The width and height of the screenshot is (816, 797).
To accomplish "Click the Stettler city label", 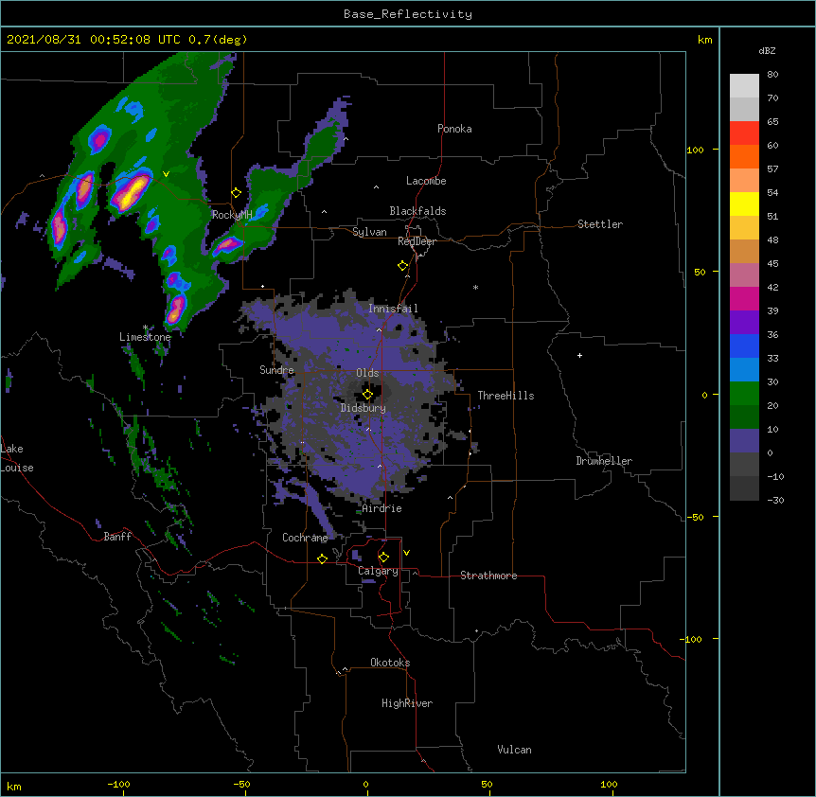I will coord(600,224).
